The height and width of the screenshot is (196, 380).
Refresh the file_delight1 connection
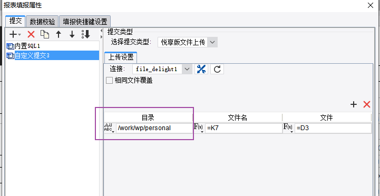coord(217,70)
